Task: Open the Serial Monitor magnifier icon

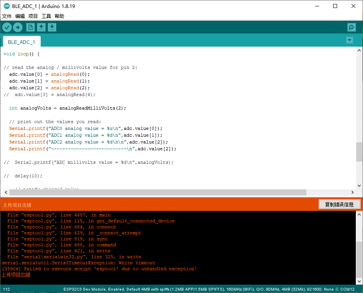Action: [x=352, y=28]
